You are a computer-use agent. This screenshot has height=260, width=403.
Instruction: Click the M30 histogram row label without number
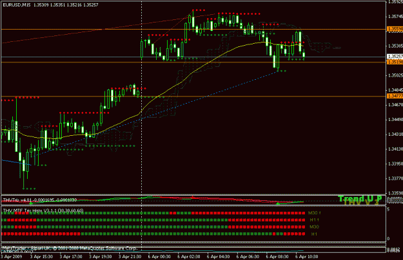tap(314, 227)
